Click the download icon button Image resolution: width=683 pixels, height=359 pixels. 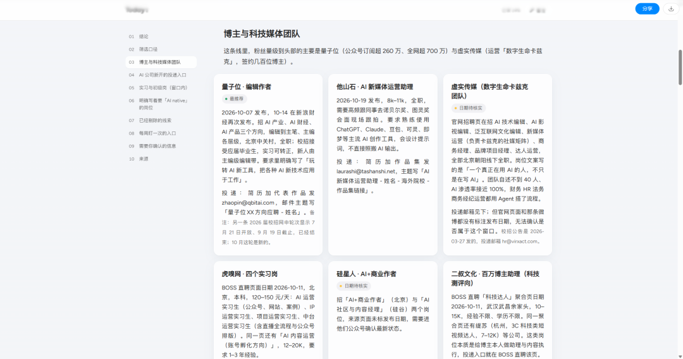pyautogui.click(x=671, y=9)
